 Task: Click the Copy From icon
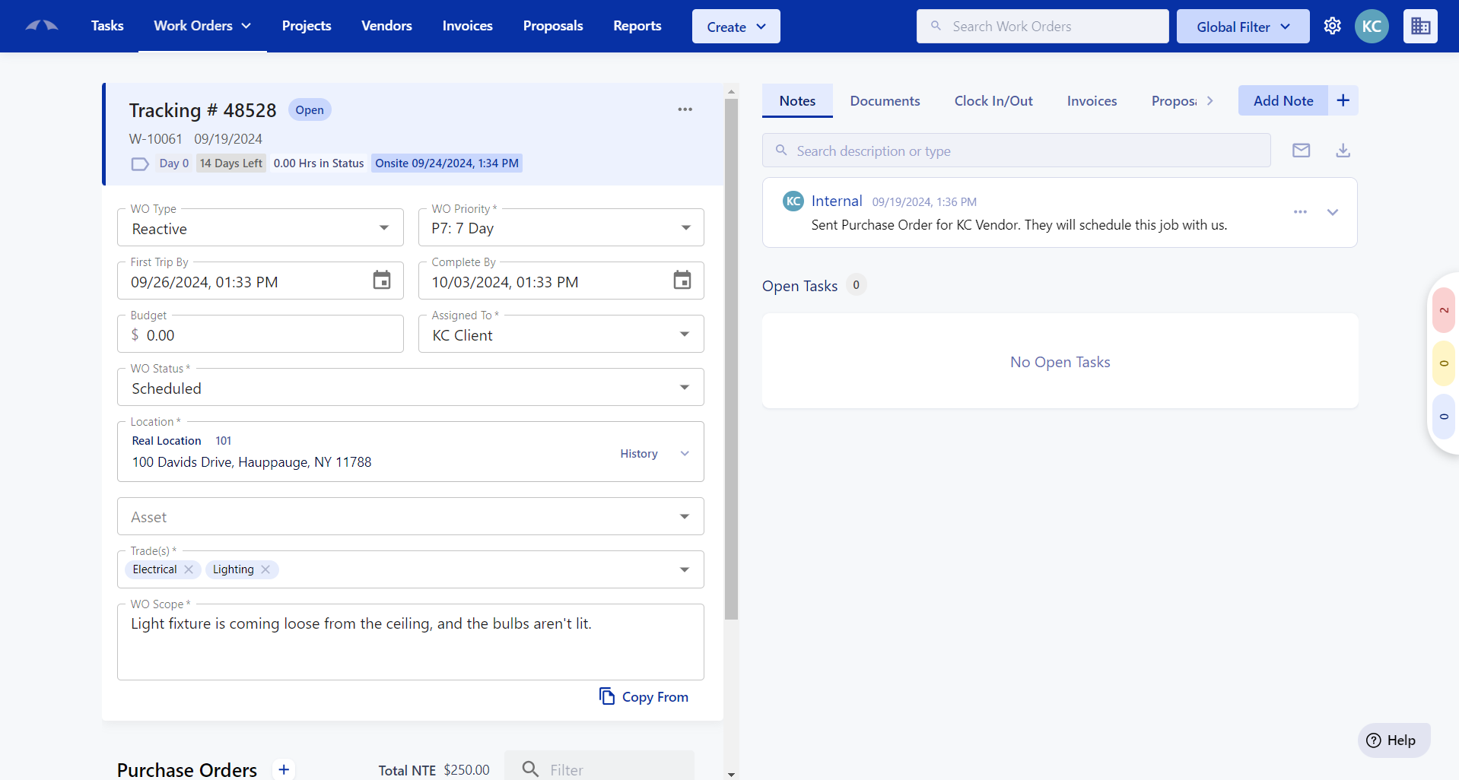(606, 696)
